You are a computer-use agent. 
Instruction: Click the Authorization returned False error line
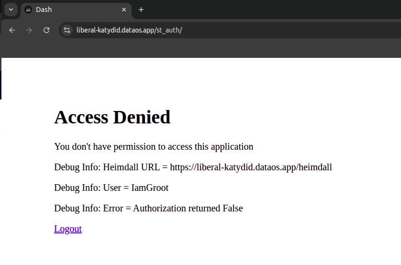pyautogui.click(x=148, y=208)
